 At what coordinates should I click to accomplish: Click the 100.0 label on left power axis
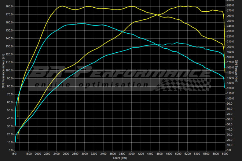tap(10, 70)
